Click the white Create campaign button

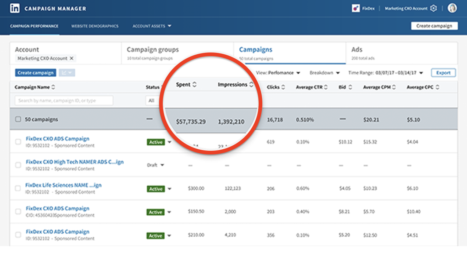434,26
